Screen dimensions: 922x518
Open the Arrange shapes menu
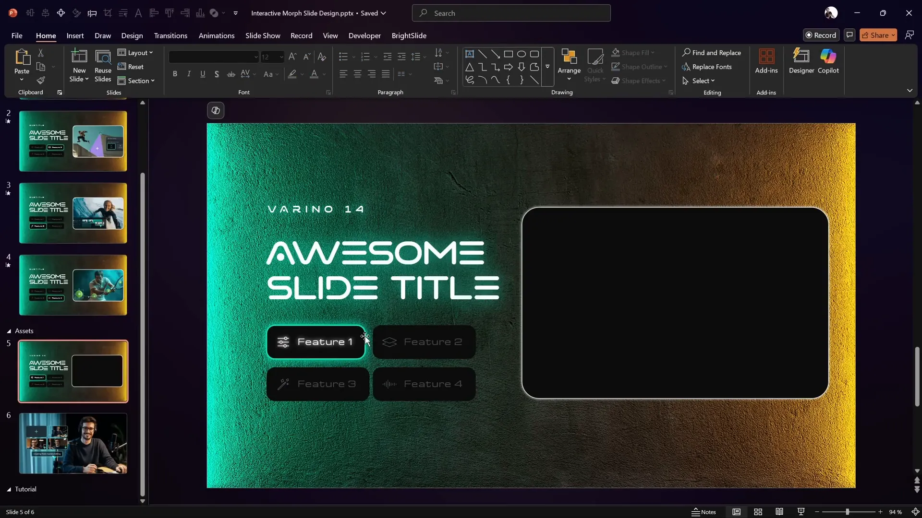click(x=569, y=65)
